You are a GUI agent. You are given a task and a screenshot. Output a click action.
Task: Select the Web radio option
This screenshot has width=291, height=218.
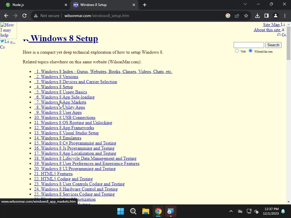[237, 51]
